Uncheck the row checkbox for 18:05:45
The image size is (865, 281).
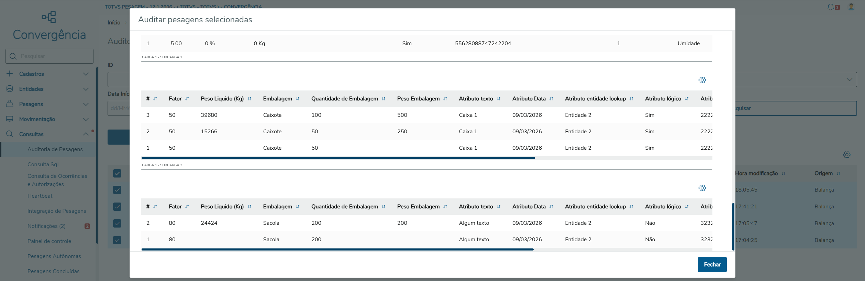click(x=117, y=190)
